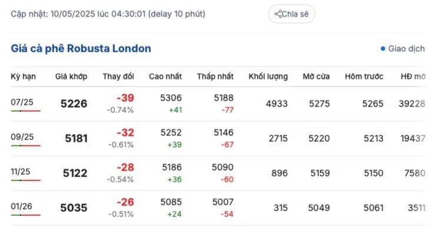Viewport: 435px width, 230px height.
Task: Click the blue Giao dịch status dot
Action: [383, 49]
